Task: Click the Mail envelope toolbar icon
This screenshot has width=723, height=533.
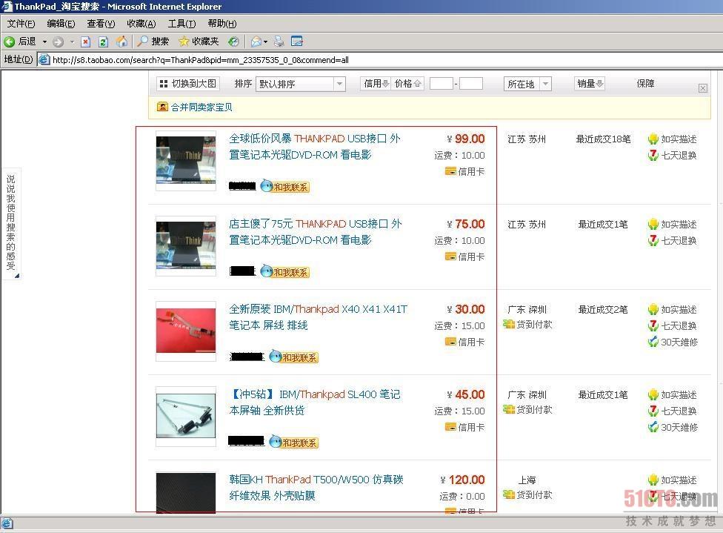Action: coord(256,42)
